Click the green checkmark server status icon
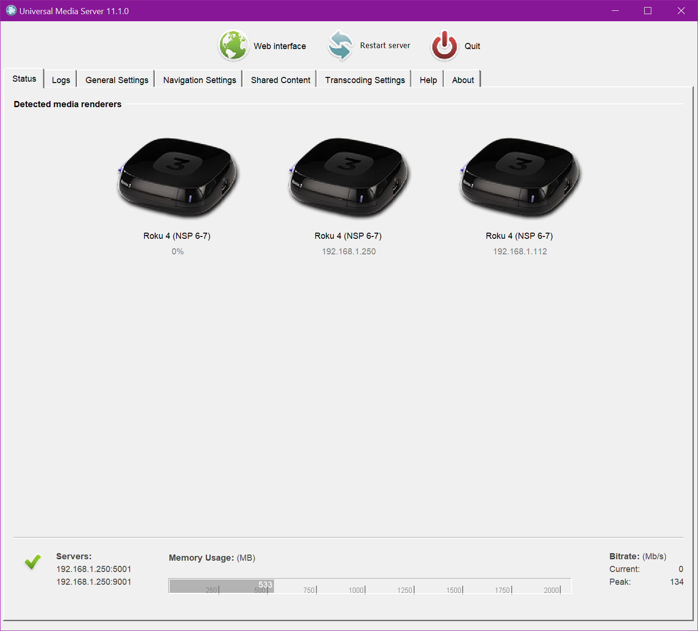698x631 pixels. 33,562
